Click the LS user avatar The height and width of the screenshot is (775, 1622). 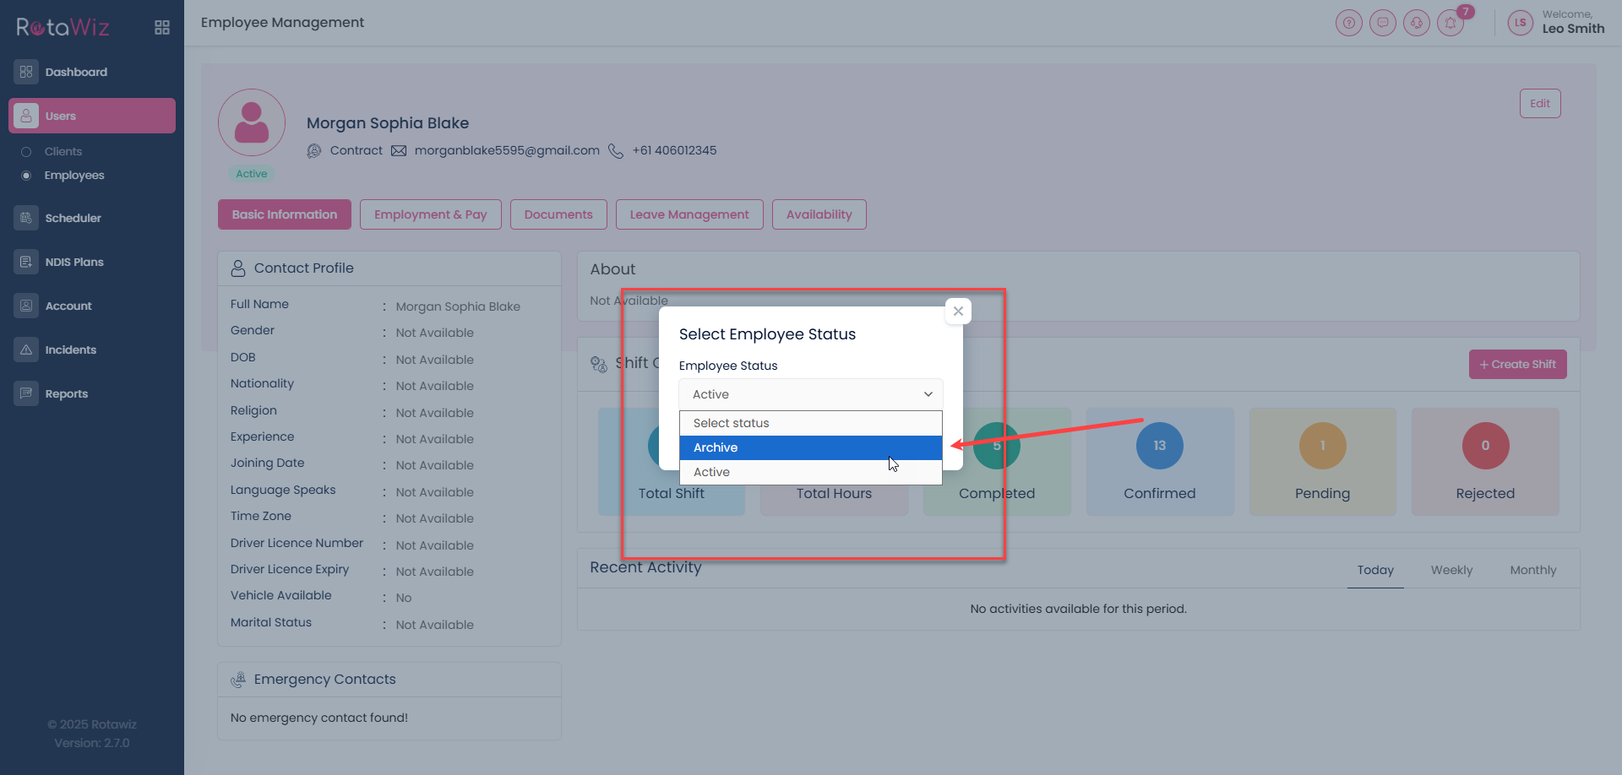pyautogui.click(x=1520, y=23)
